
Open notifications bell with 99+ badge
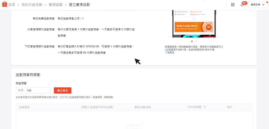pos(242,5)
